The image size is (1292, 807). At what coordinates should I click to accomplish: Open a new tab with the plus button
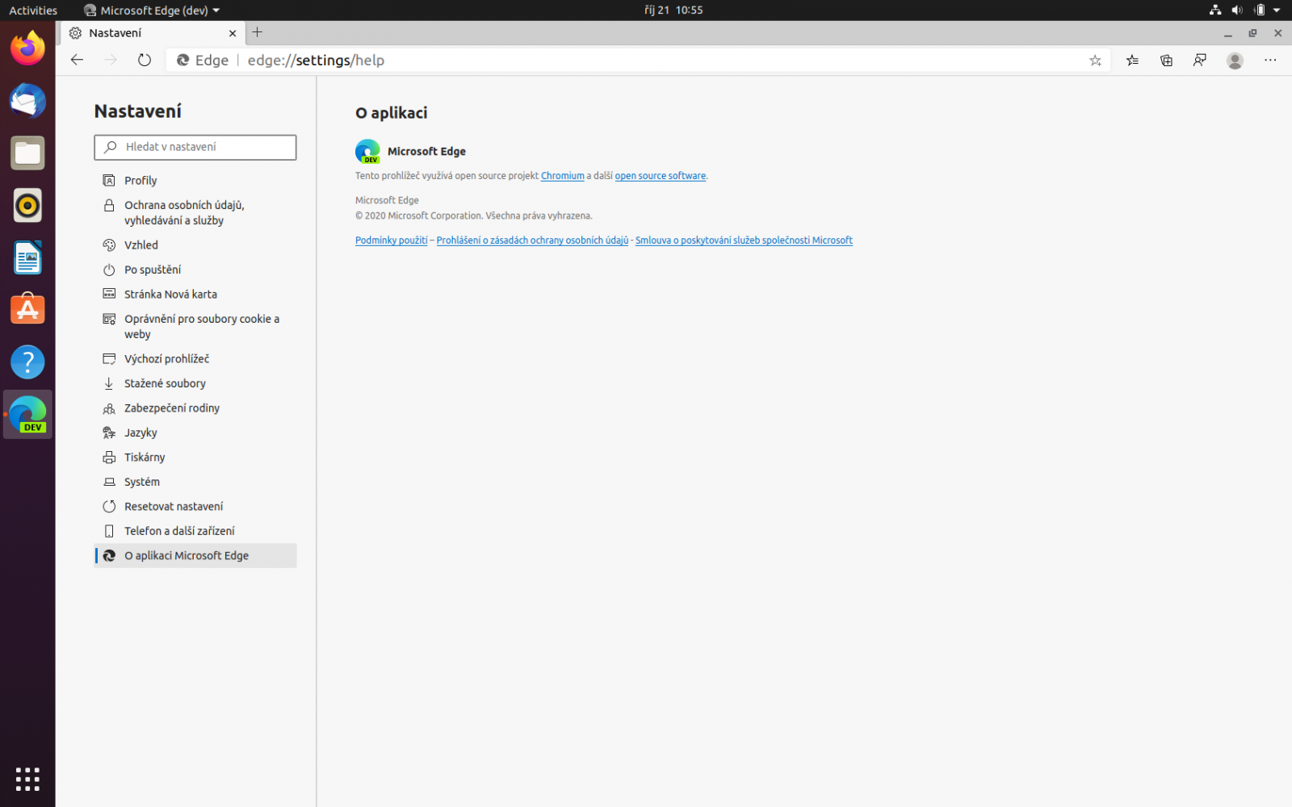pyautogui.click(x=257, y=32)
